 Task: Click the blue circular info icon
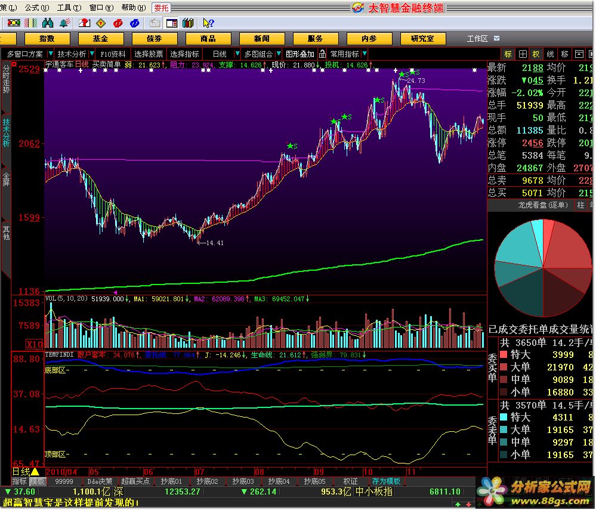(135, 23)
